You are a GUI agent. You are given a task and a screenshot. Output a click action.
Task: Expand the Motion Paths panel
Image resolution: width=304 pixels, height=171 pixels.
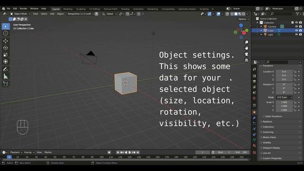tap(269, 137)
